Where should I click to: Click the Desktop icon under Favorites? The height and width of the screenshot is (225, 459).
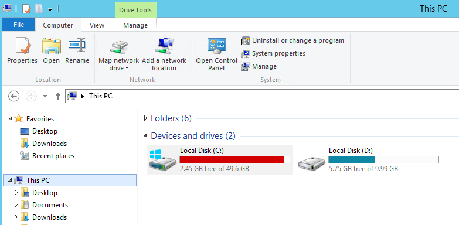25,131
